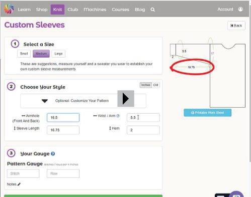Open the Knit menu tab
Image resolution: width=251 pixels, height=197 pixels.
point(57,10)
